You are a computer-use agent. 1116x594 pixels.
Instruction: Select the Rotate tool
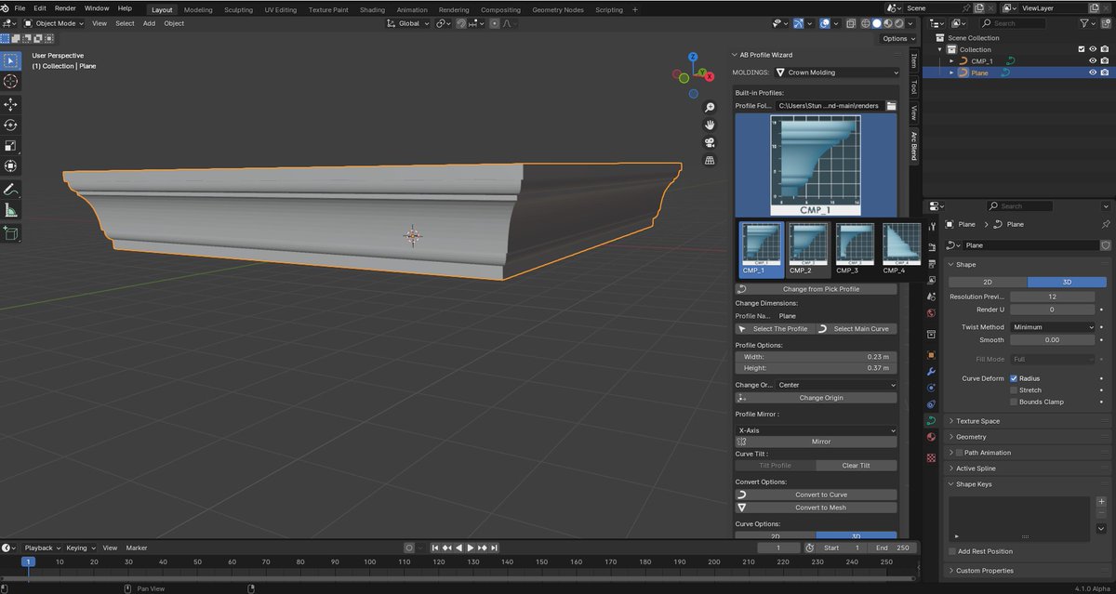(10, 125)
